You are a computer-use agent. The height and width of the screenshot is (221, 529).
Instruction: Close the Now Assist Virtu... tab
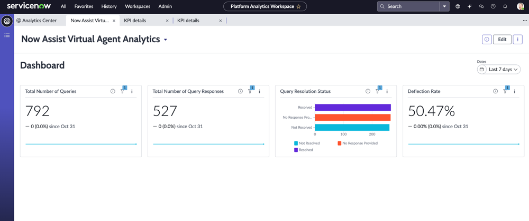114,21
